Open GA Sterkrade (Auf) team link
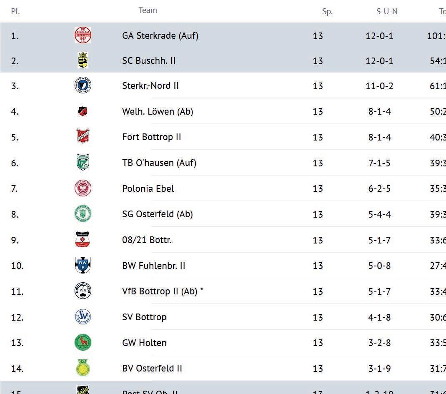The height and width of the screenshot is (394, 446). pyautogui.click(x=160, y=36)
